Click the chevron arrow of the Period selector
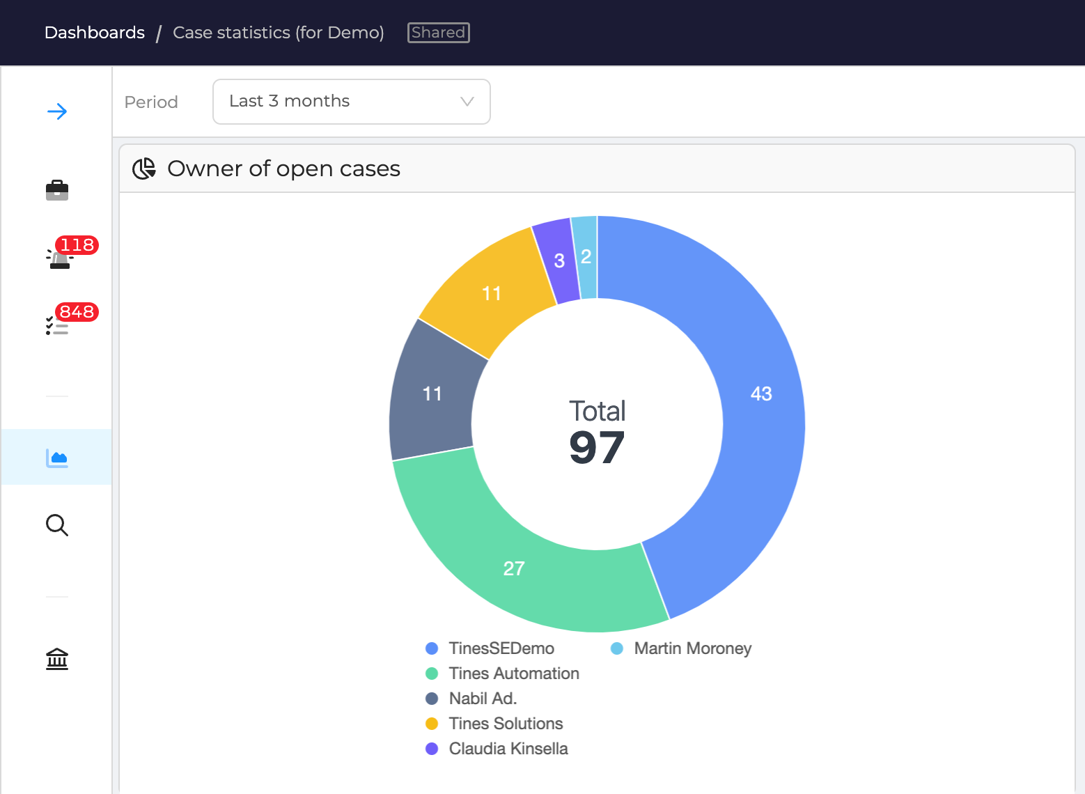The height and width of the screenshot is (794, 1085). (467, 102)
